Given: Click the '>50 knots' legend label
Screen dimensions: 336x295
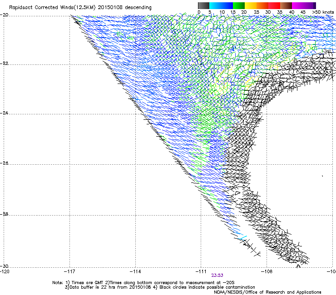Looking at the screenshot, I should 323,12.
